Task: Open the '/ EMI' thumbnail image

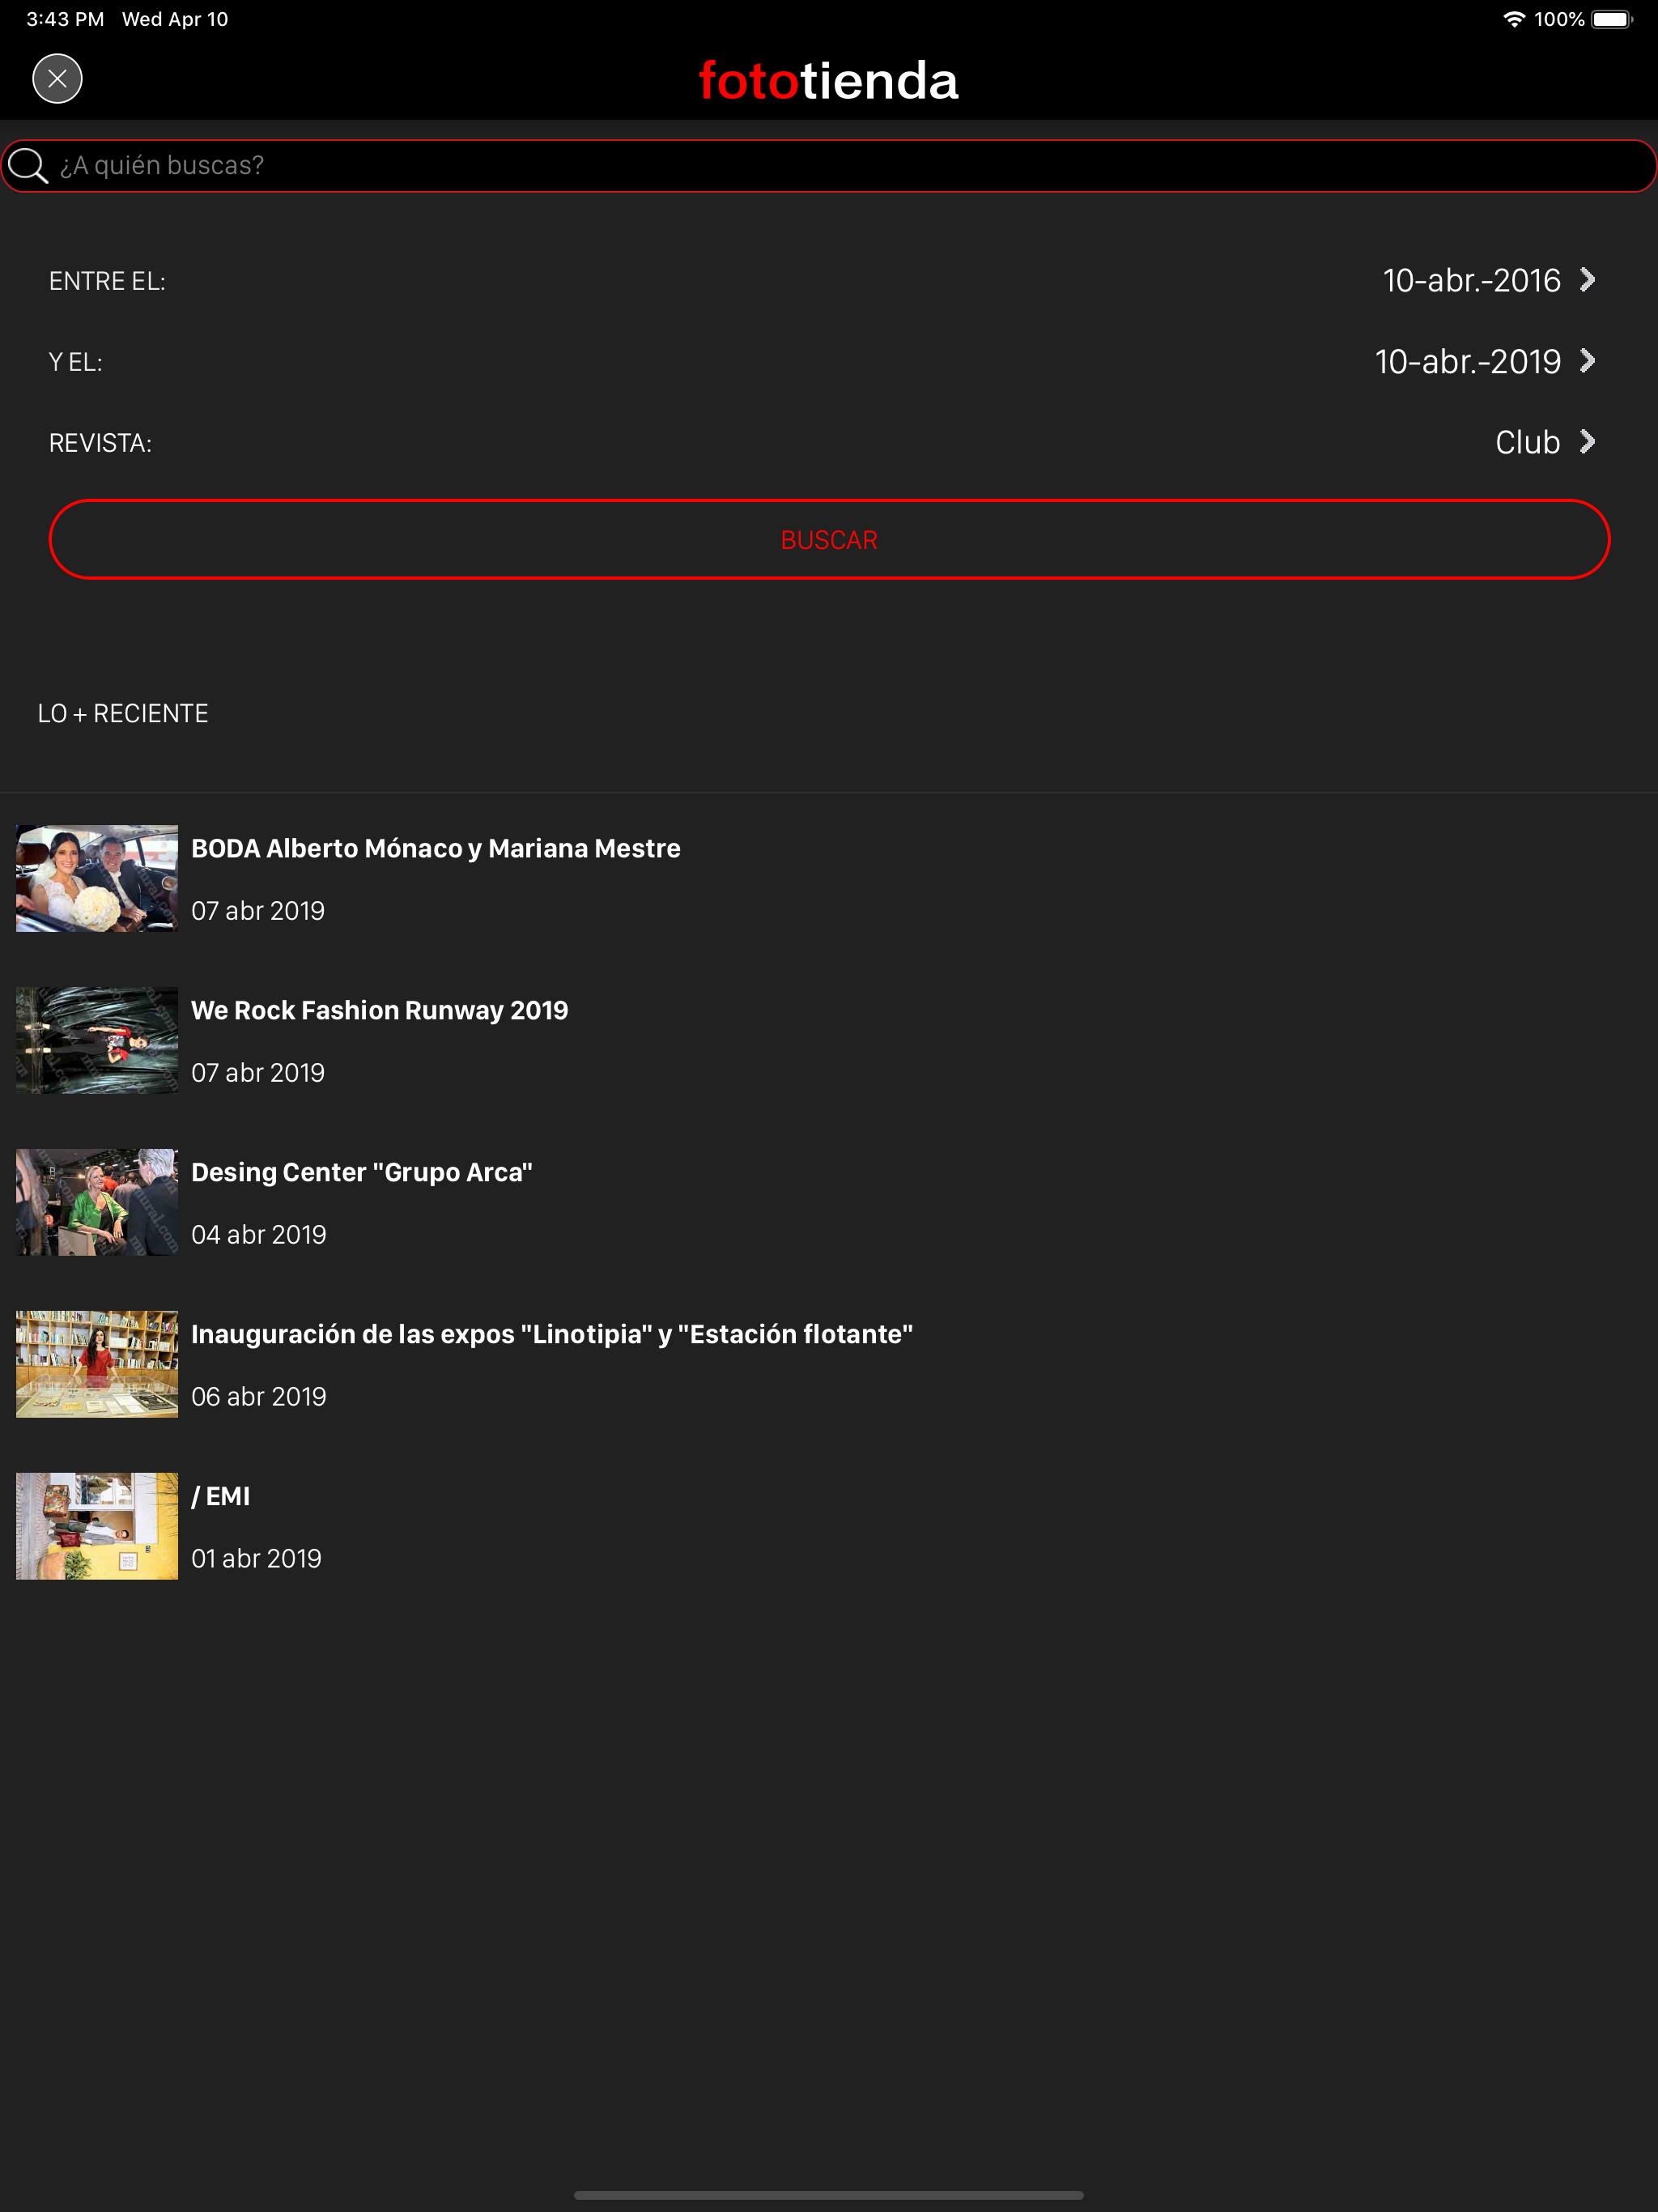Action: click(97, 1526)
